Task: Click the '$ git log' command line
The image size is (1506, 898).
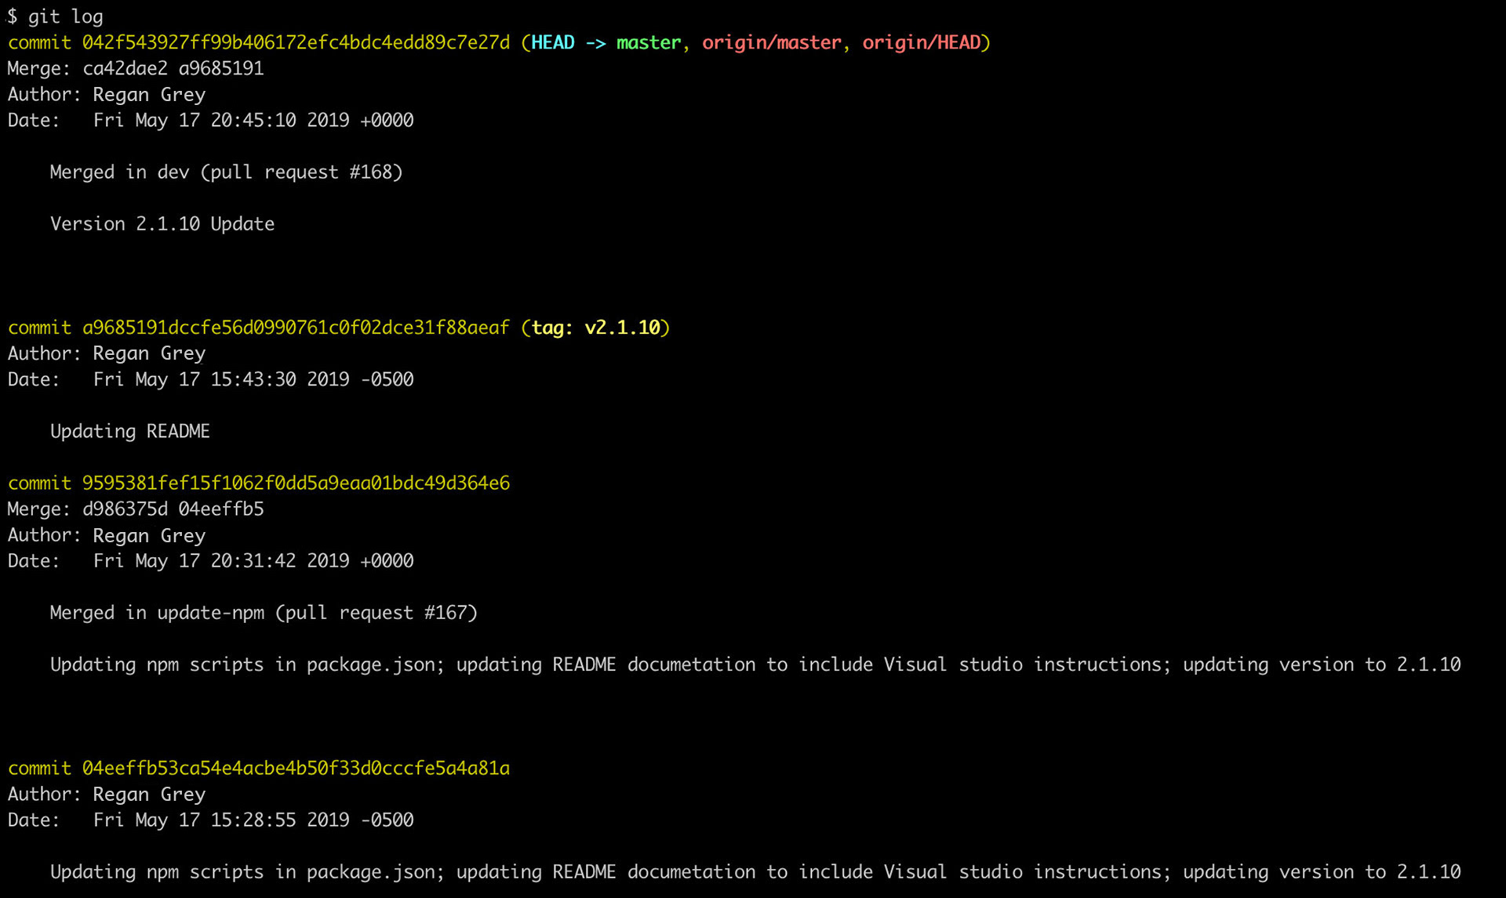Action: (x=55, y=16)
